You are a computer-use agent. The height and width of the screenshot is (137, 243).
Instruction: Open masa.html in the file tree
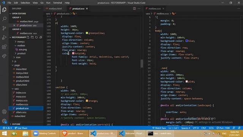coord(21,69)
